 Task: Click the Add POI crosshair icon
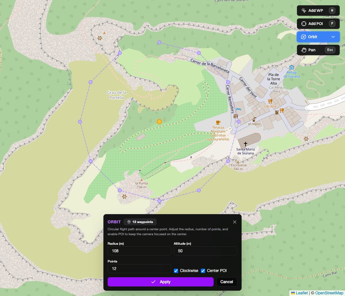point(304,23)
